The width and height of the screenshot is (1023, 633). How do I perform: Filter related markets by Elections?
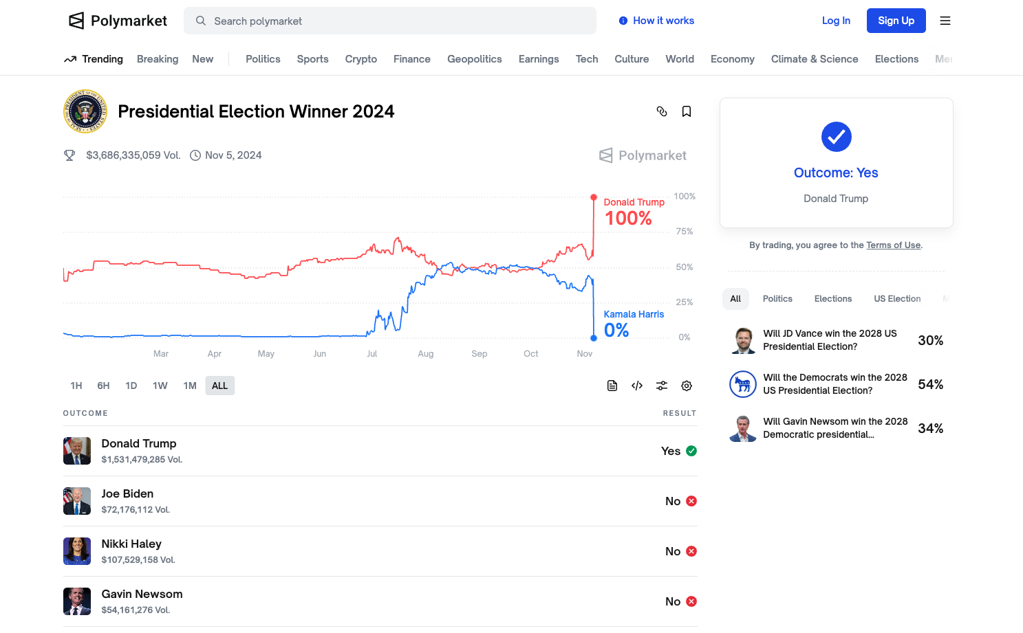click(x=833, y=299)
